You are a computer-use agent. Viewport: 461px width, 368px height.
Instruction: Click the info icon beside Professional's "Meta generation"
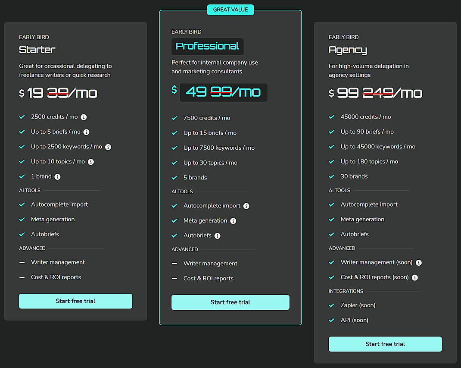point(234,220)
